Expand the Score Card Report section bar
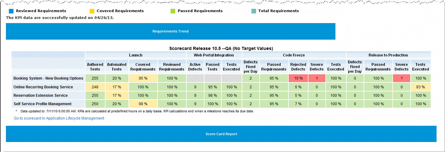The height and width of the screenshot is (152, 445). (x=221, y=134)
